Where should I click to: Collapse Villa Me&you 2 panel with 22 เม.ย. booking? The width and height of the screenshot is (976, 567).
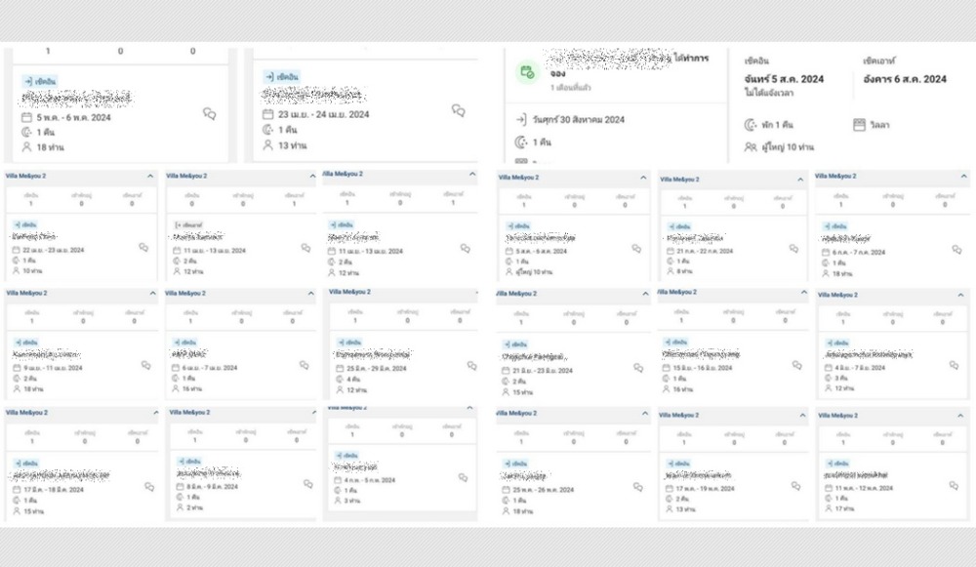150,176
